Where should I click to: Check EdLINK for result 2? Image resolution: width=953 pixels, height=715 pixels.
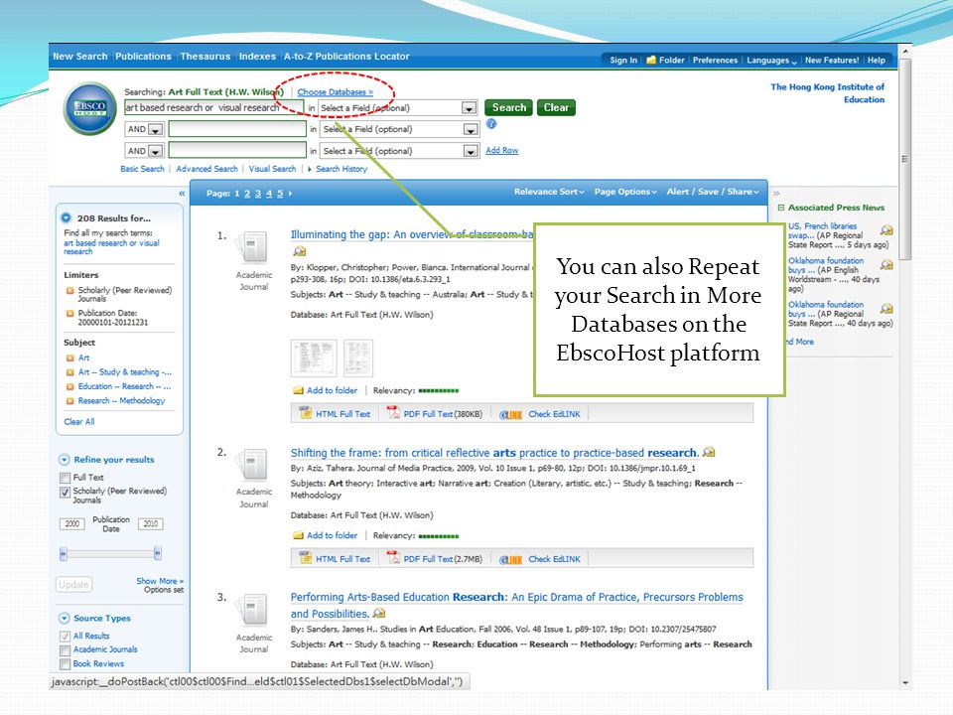(540, 559)
